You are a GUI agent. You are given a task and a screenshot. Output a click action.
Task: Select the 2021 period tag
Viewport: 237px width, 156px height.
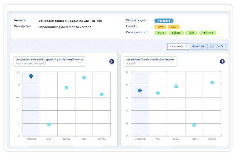(x=173, y=27)
